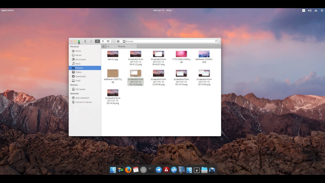
Task: Open the sound volume indicator
Action: click(x=310, y=10)
